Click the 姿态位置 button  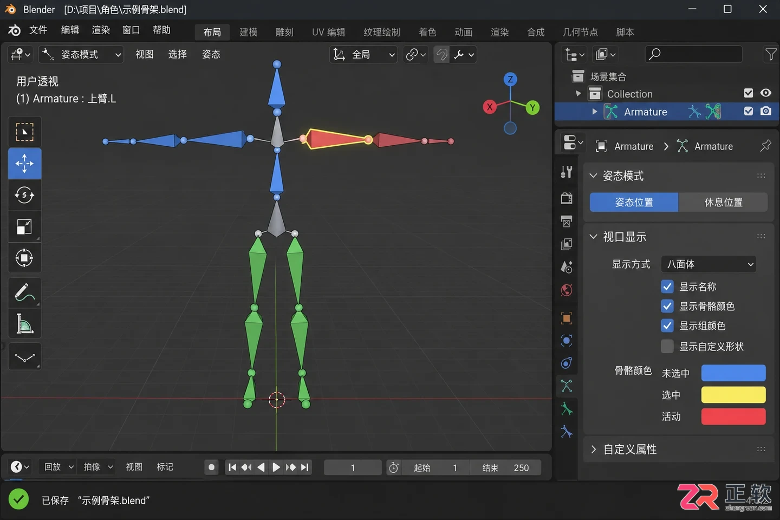click(x=634, y=202)
